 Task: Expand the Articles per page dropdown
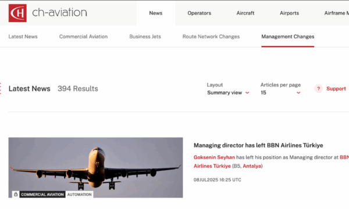tap(281, 93)
